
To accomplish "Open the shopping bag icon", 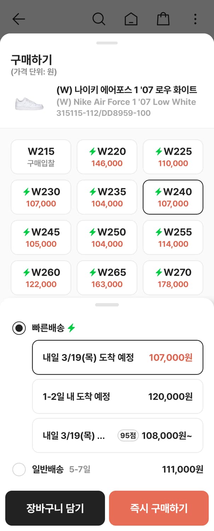I will point(163,19).
